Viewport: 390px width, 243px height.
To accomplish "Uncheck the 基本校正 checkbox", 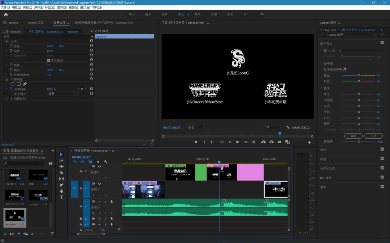I will 382,43.
